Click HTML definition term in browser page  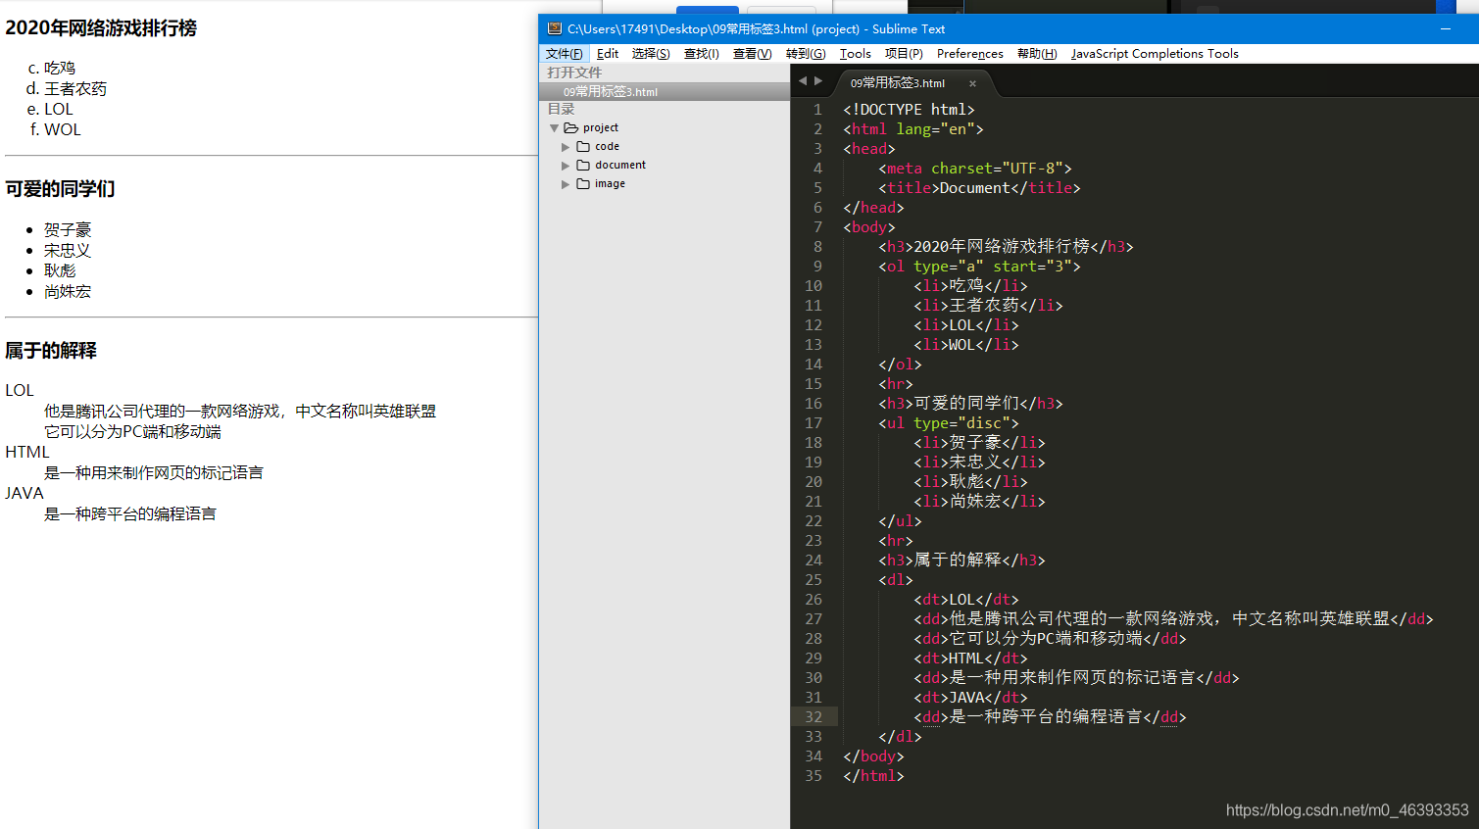tap(27, 452)
